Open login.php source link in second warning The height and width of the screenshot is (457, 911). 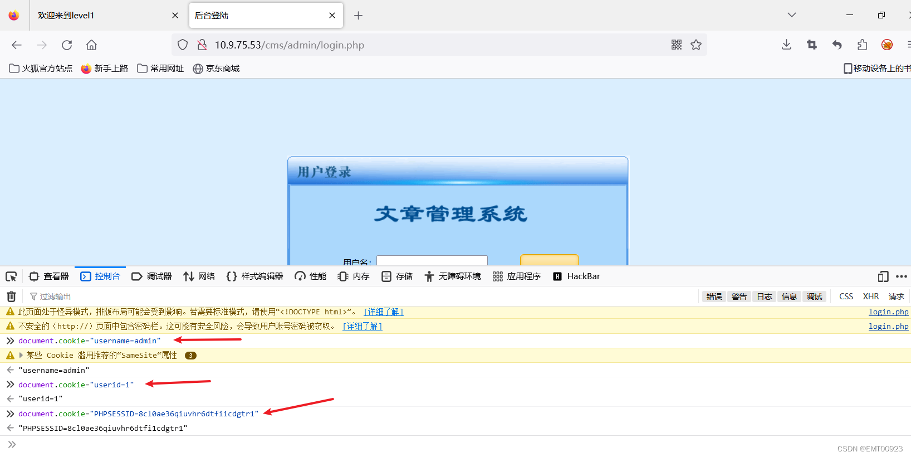pos(888,327)
